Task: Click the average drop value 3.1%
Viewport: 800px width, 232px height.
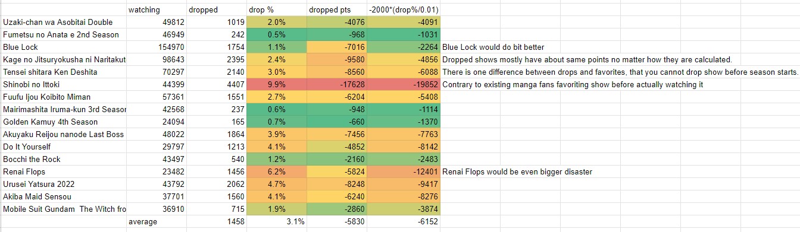Action: [x=276, y=221]
